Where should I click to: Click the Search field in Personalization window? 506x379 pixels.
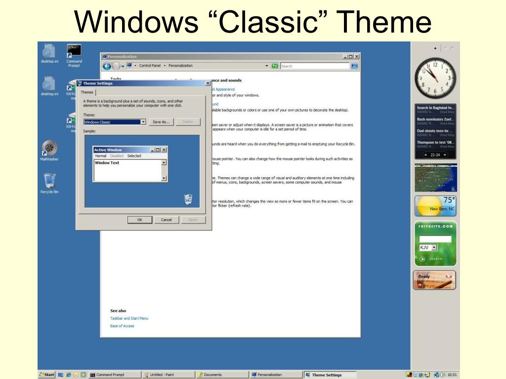pos(315,66)
